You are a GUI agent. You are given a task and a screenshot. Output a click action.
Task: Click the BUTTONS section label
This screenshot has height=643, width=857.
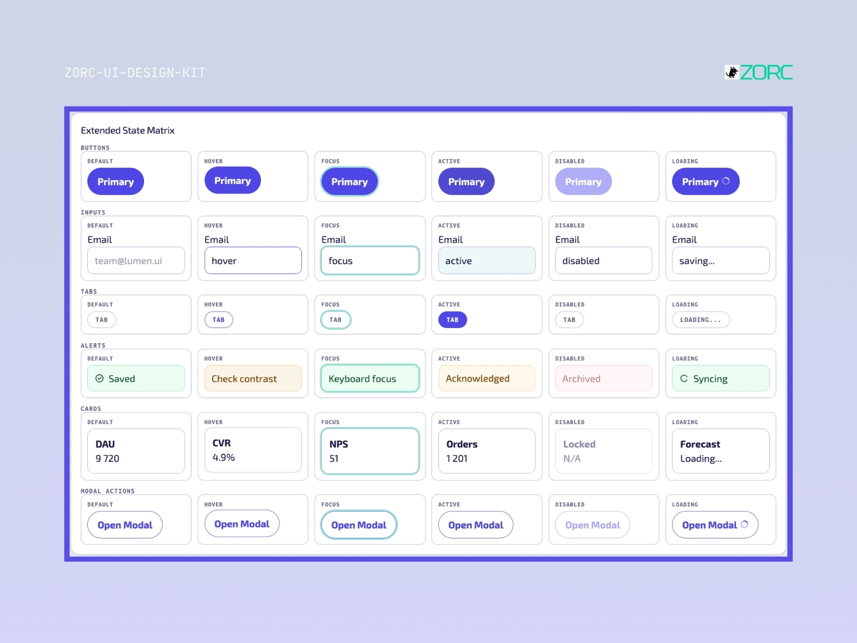[95, 148]
